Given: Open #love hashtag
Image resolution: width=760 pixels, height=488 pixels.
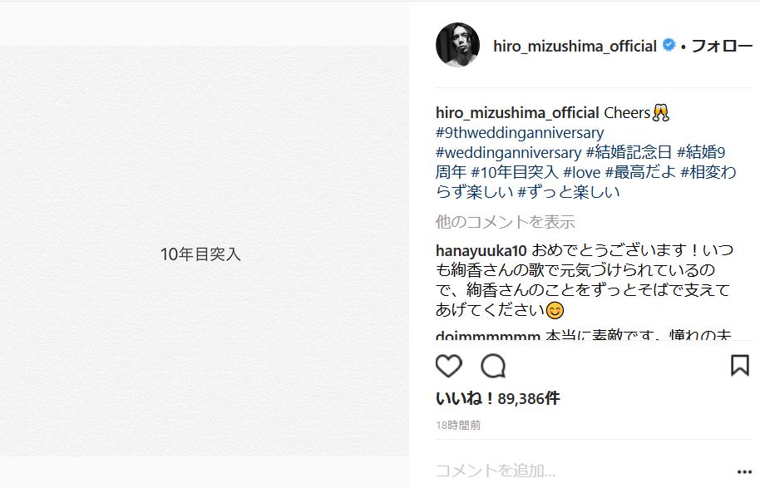Looking at the screenshot, I should tap(581, 172).
